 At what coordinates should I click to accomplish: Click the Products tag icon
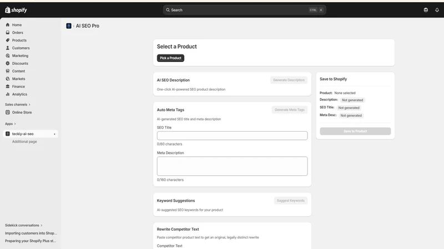coord(8,40)
